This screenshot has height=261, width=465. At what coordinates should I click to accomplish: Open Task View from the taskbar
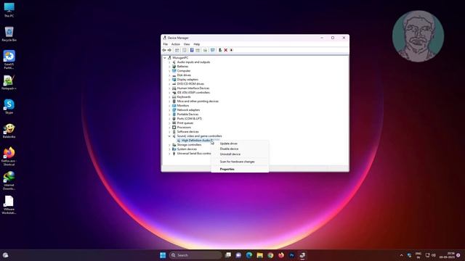tap(227, 255)
